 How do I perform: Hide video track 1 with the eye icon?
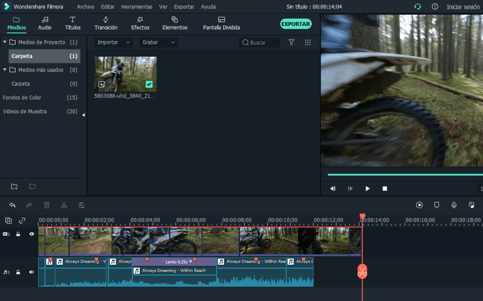pos(32,234)
